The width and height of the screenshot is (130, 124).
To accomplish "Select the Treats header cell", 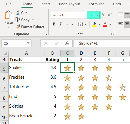I will pyautogui.click(x=26, y=60).
